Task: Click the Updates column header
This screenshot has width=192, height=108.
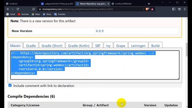Action: pyautogui.click(x=171, y=105)
